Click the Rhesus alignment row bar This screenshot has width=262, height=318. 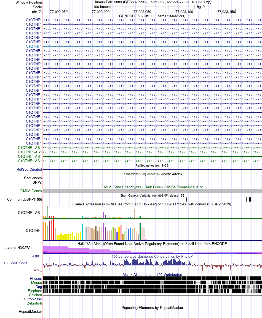(x=152, y=278)
